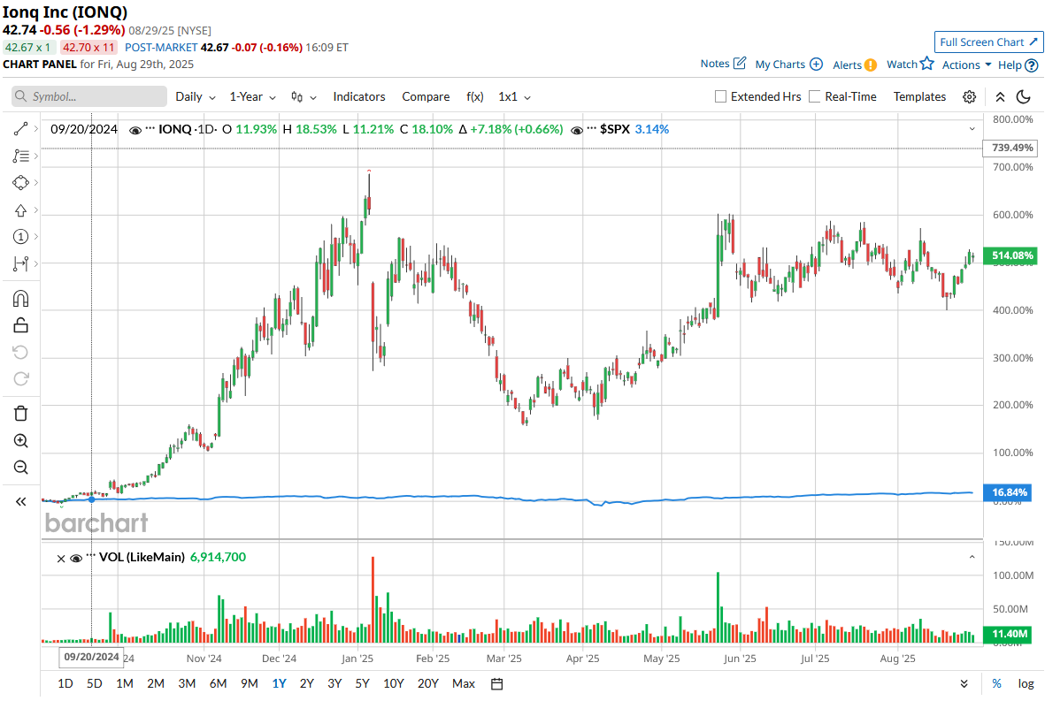Click the zoom out magnifier icon
Viewport: 1045px width, 716px height.
click(20, 467)
